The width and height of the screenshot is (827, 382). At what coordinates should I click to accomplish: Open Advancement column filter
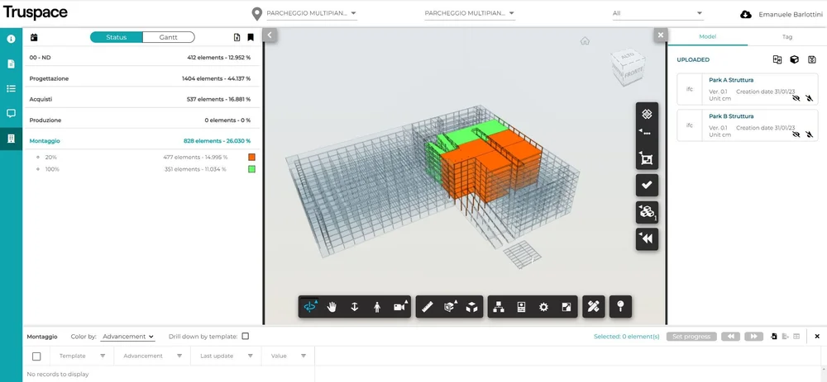(x=179, y=356)
